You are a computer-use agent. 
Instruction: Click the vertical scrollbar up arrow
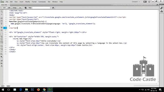[x=158, y=11]
